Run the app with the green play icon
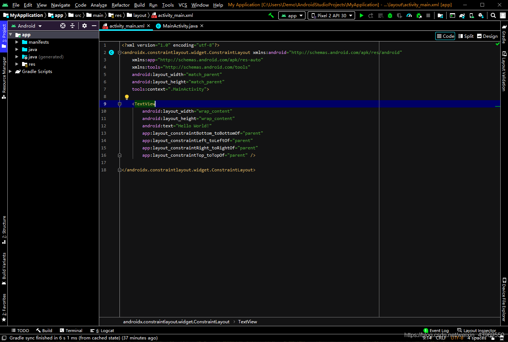The width and height of the screenshot is (508, 342). coord(362,15)
